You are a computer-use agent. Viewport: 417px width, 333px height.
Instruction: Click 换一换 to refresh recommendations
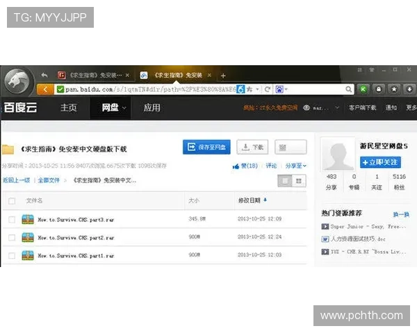point(401,214)
